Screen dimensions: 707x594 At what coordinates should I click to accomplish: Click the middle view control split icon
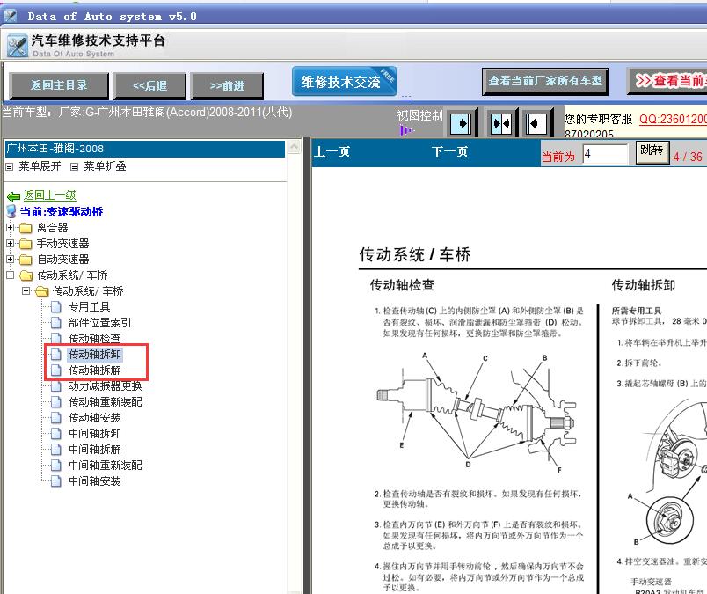(x=501, y=123)
